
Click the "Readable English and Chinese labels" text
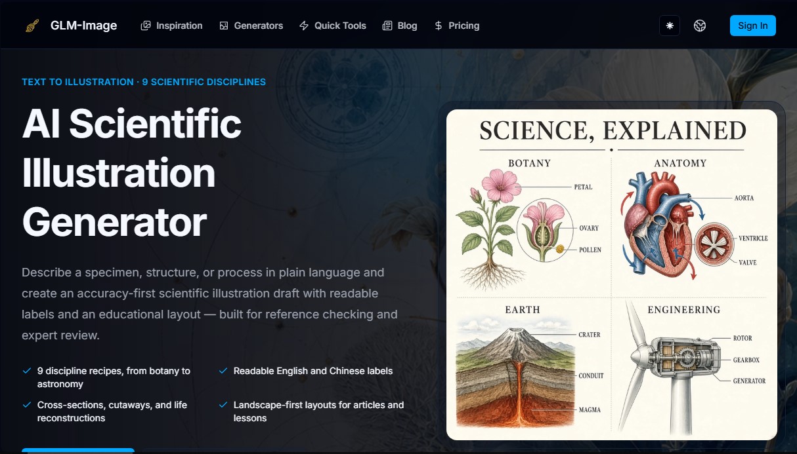pyautogui.click(x=313, y=371)
